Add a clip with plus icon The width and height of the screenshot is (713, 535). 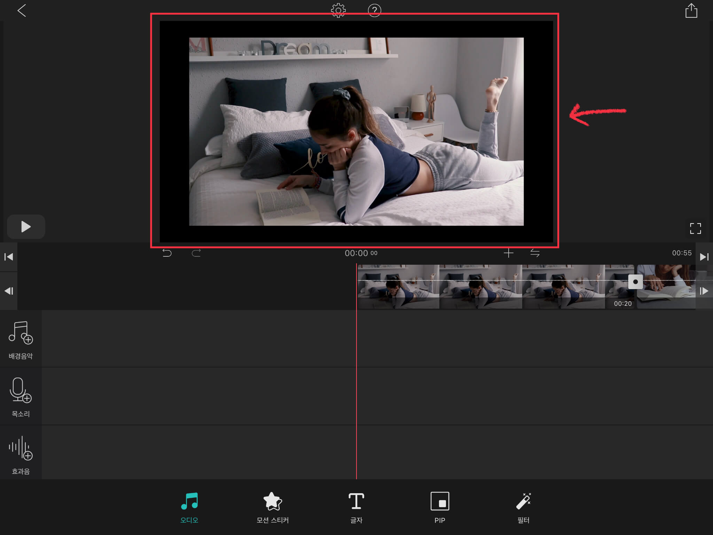pos(508,253)
